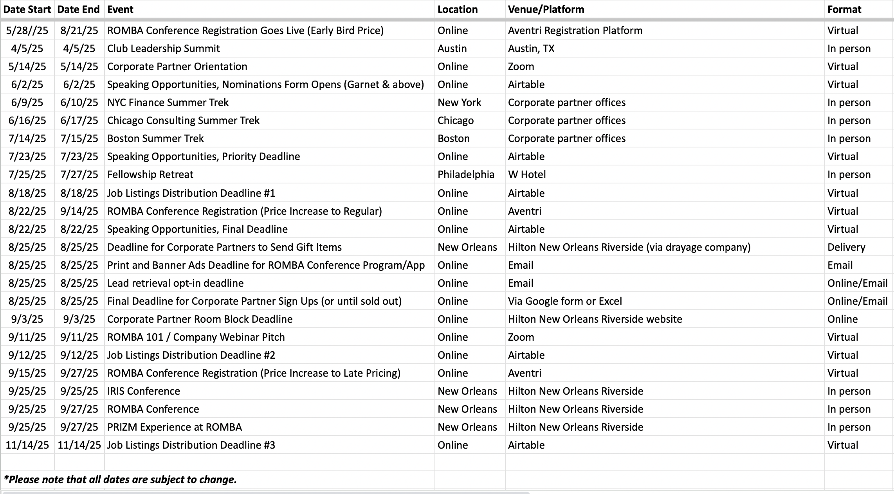Click the dates subject to change note
The height and width of the screenshot is (494, 894).
coord(120,480)
